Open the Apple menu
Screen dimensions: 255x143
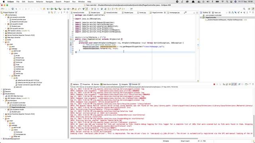4,2
